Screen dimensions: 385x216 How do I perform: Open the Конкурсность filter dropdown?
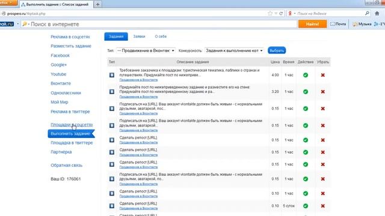click(234, 50)
